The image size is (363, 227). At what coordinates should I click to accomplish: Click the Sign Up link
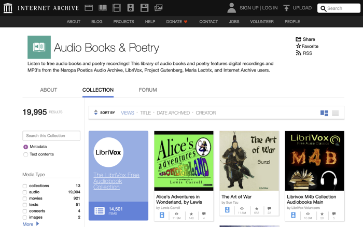pos(249,8)
